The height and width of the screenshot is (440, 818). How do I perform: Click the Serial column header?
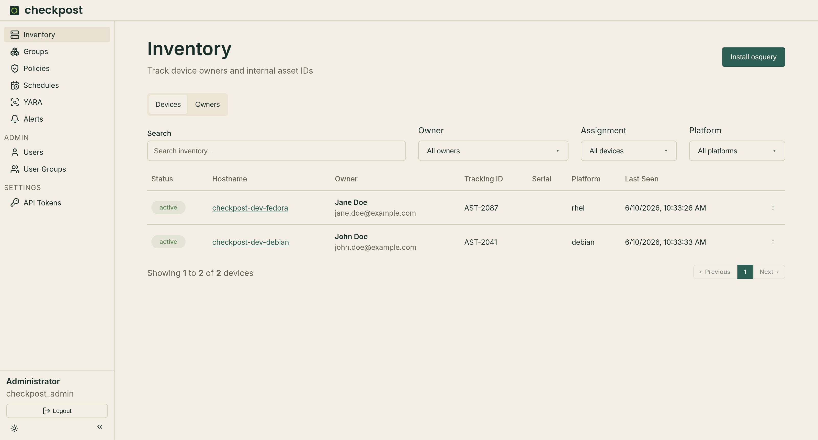[x=541, y=179]
